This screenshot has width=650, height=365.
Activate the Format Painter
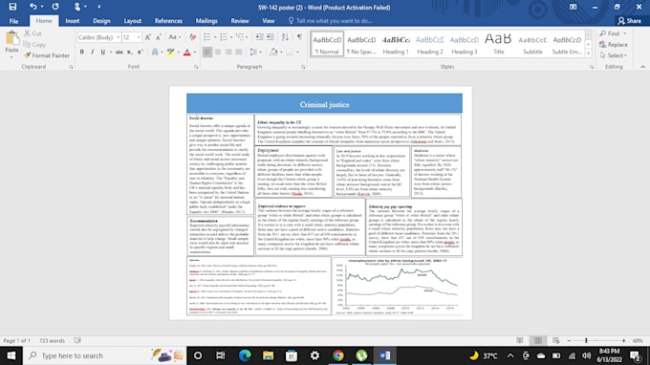point(47,55)
